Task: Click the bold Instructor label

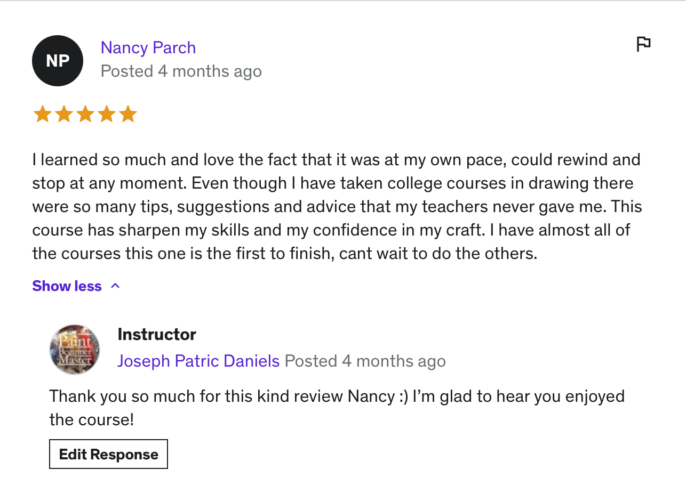Action: point(157,335)
